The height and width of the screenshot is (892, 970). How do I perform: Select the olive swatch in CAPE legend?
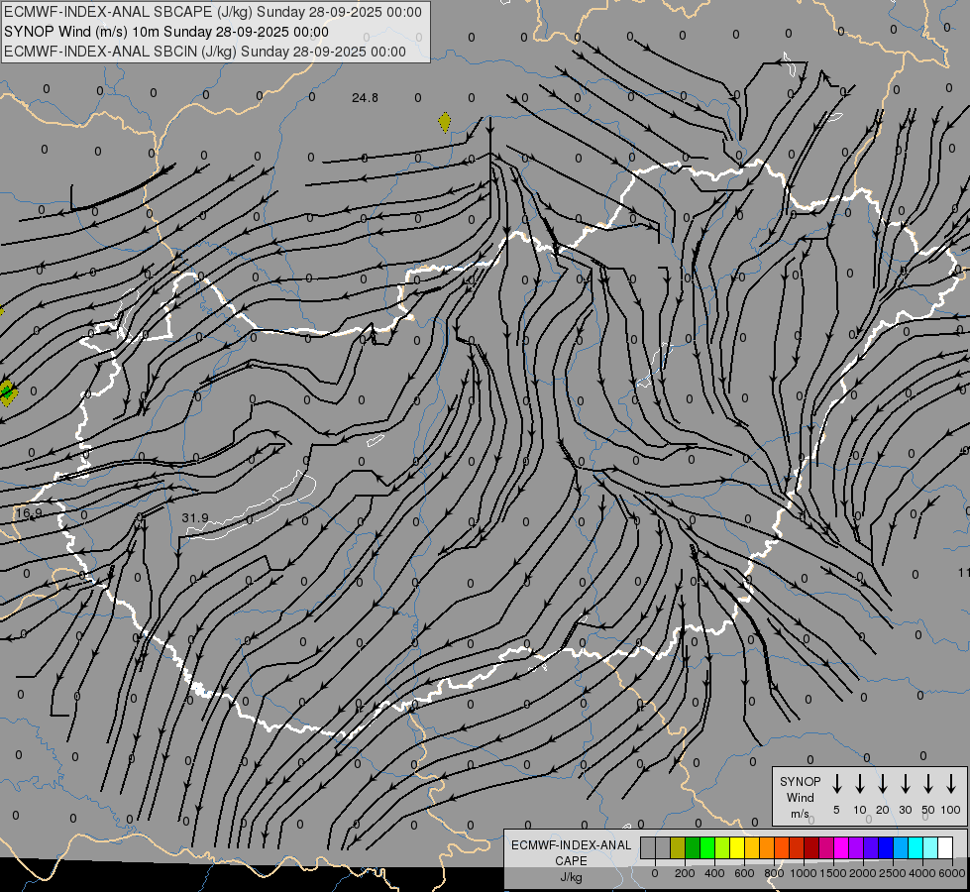tap(678, 847)
